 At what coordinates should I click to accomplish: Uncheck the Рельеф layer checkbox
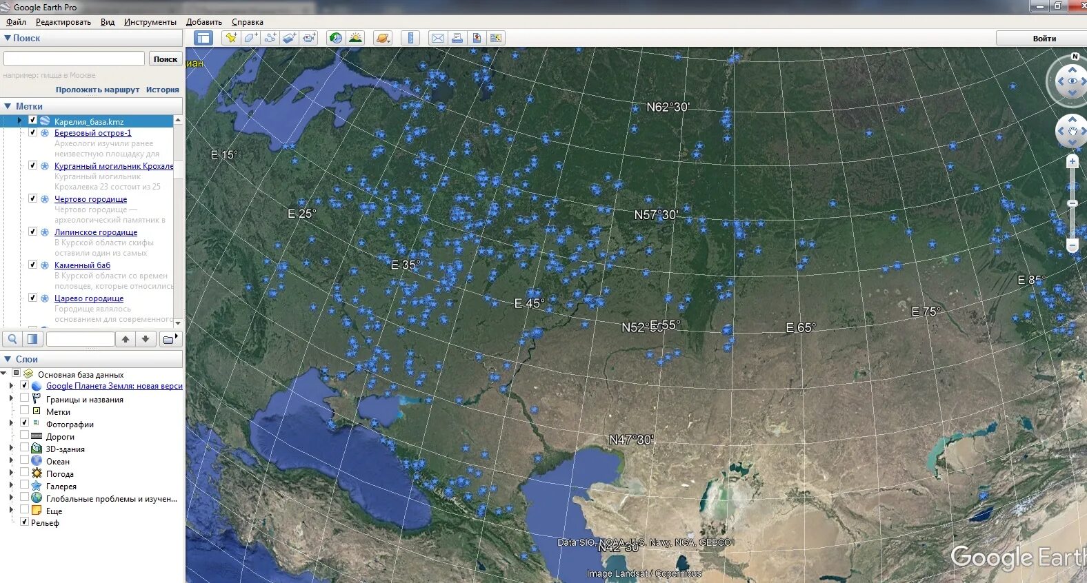24,522
